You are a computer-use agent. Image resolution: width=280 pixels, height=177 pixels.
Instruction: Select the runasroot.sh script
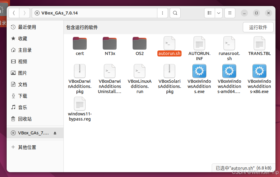coord(229,49)
